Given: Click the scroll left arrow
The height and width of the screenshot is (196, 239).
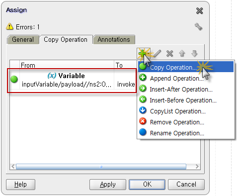Looking at the screenshot, I should 13,167.
